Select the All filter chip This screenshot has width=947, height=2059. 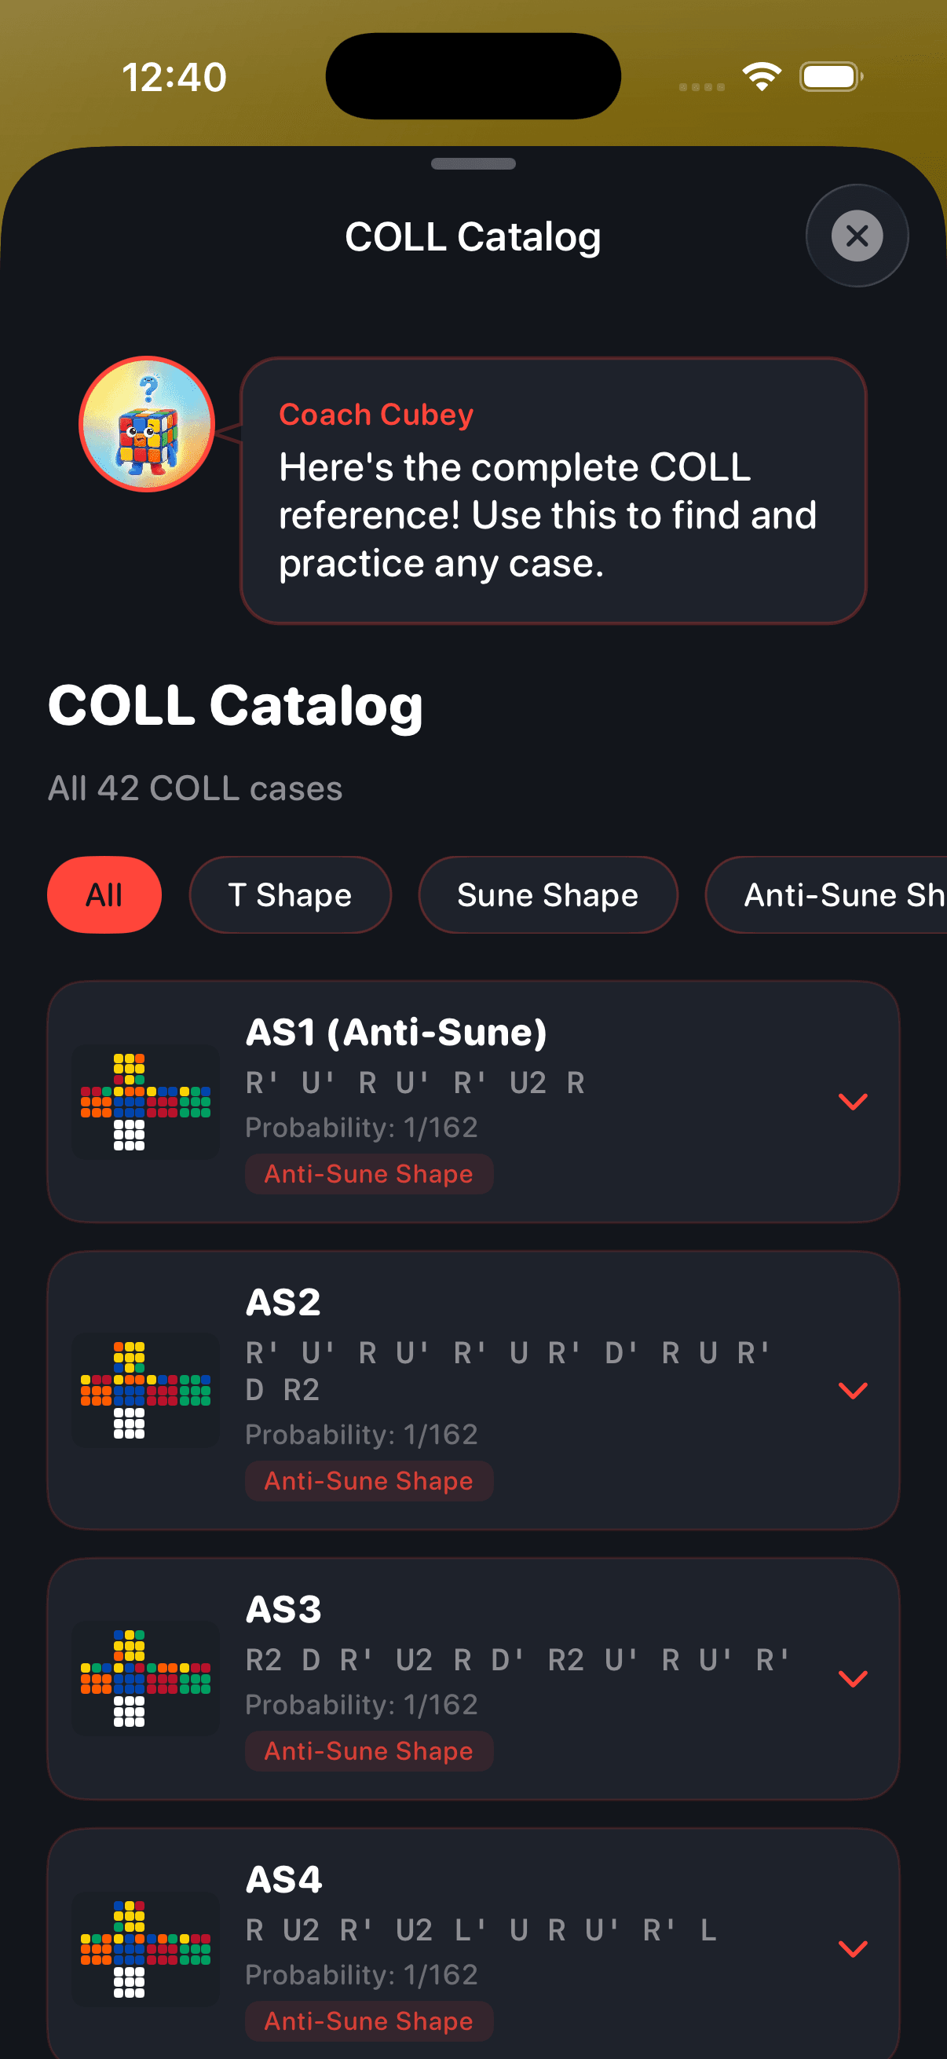click(104, 895)
